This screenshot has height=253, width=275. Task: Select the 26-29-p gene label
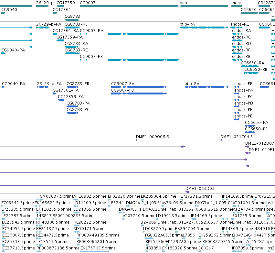tap(45, 3)
